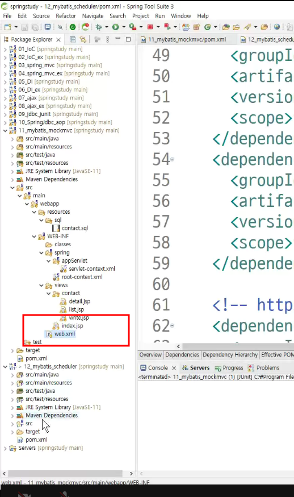Open the File menu
Screen dimensions: 294x497
7,16
